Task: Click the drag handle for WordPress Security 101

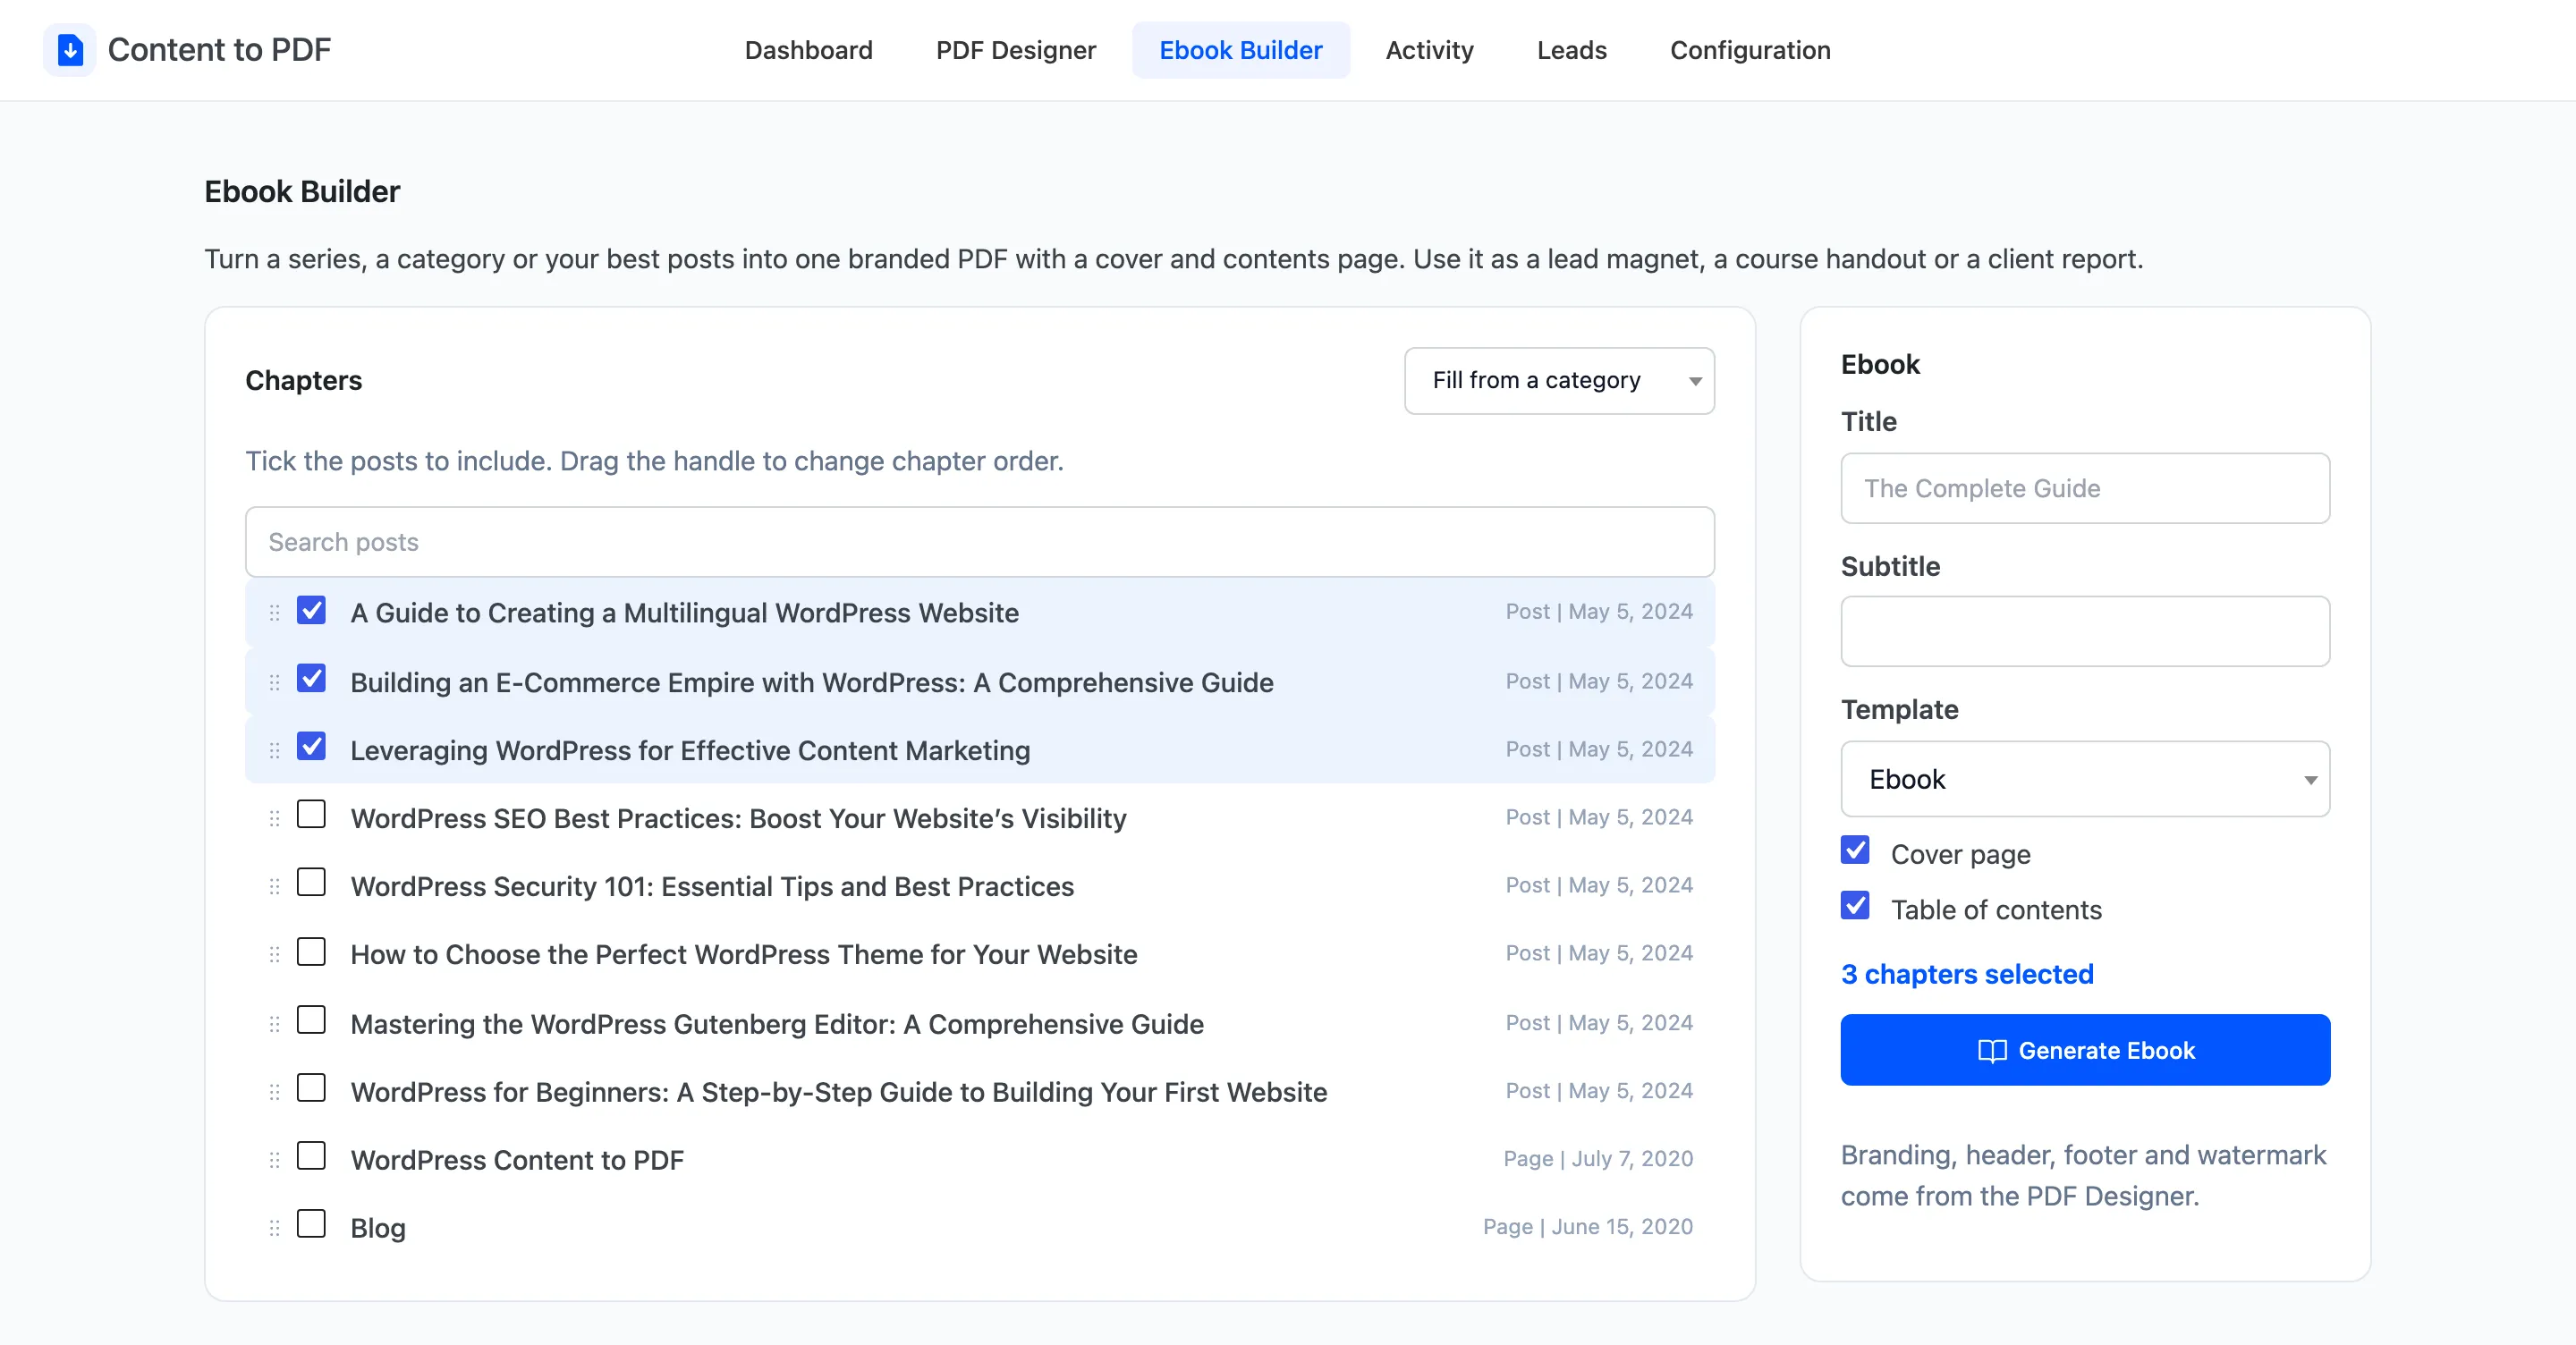Action: pyautogui.click(x=274, y=886)
